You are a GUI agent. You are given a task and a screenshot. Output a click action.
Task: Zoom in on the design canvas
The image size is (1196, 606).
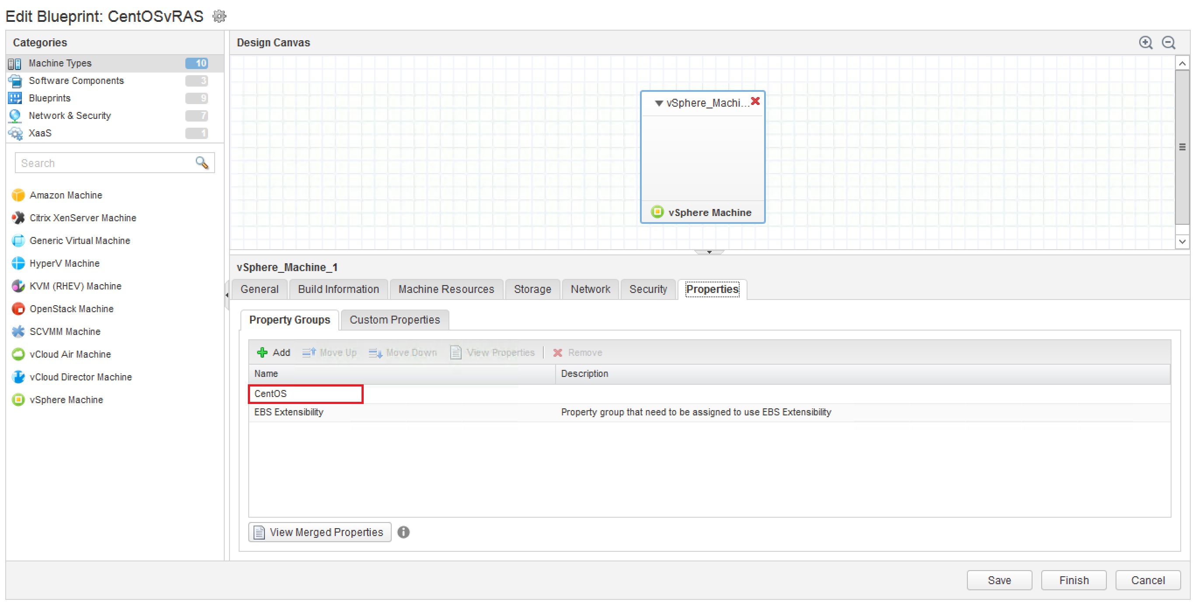[x=1145, y=43]
